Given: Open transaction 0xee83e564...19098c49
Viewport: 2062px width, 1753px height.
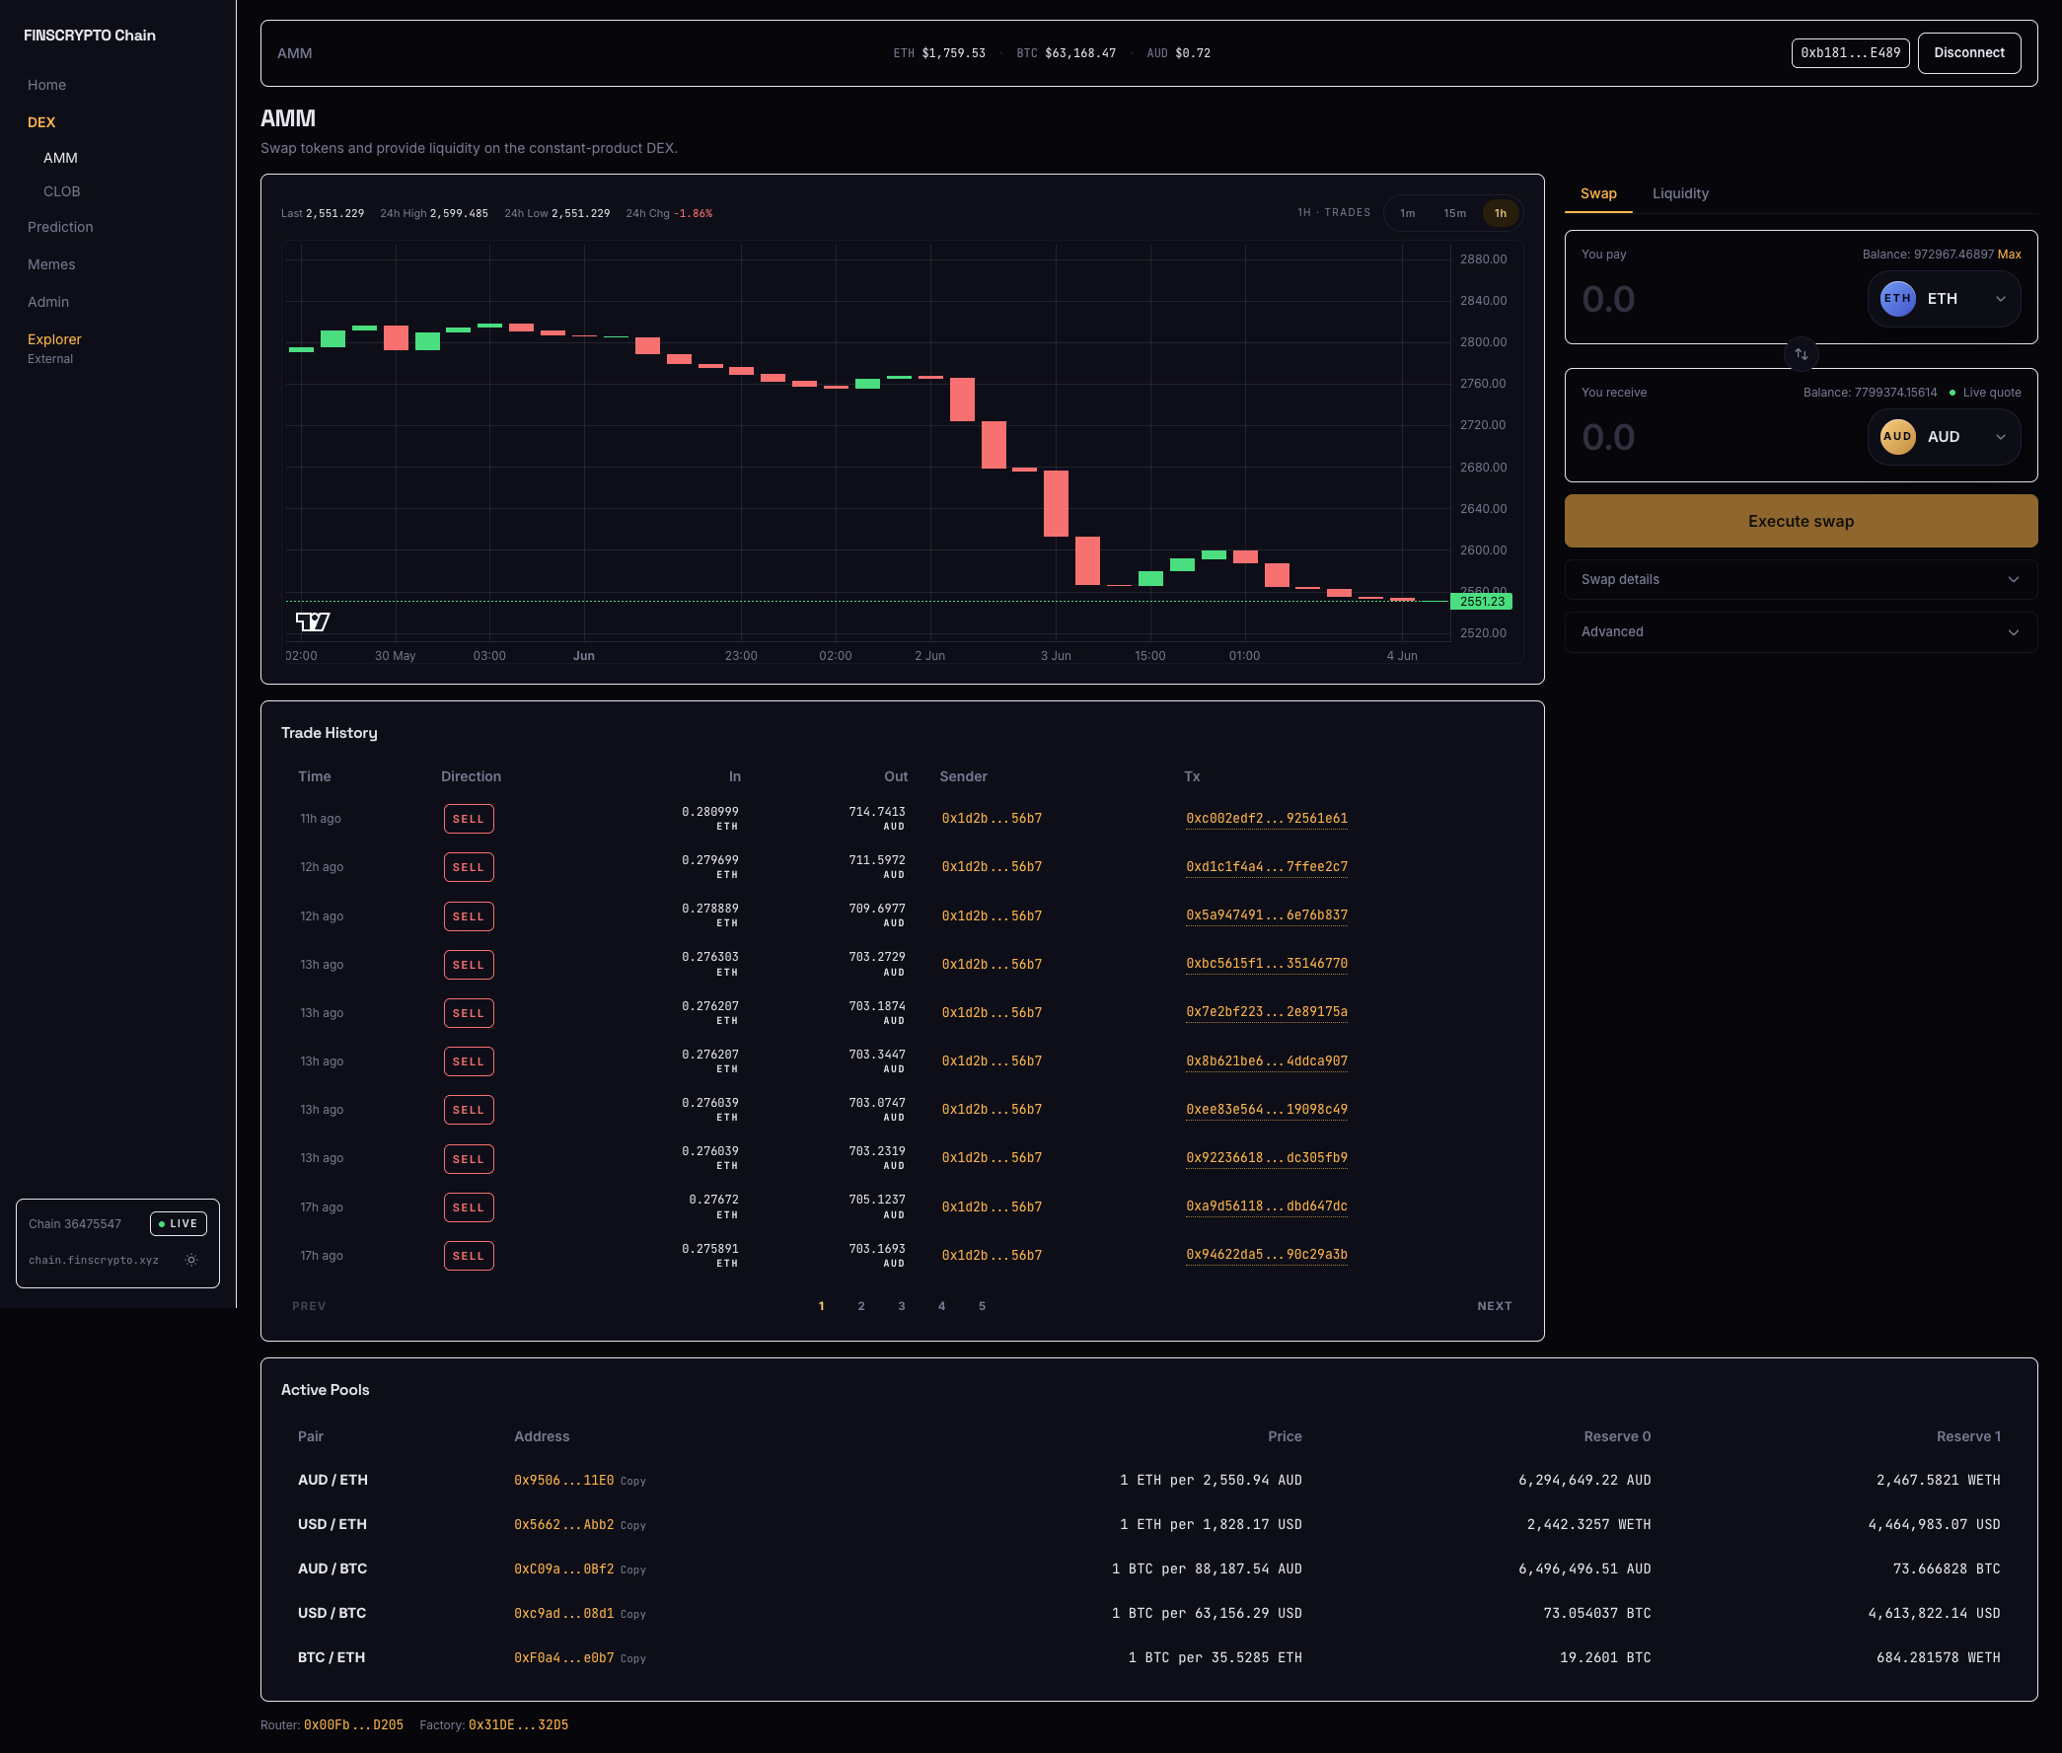Looking at the screenshot, I should pyautogui.click(x=1266, y=1110).
